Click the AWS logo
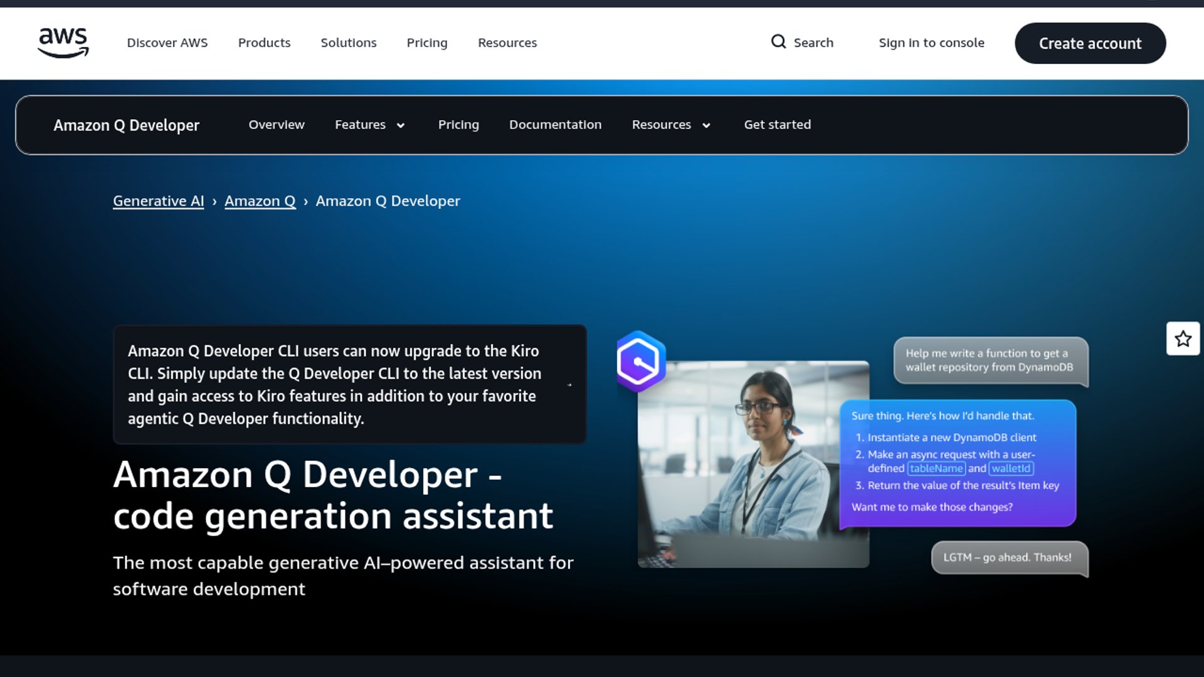 [63, 43]
